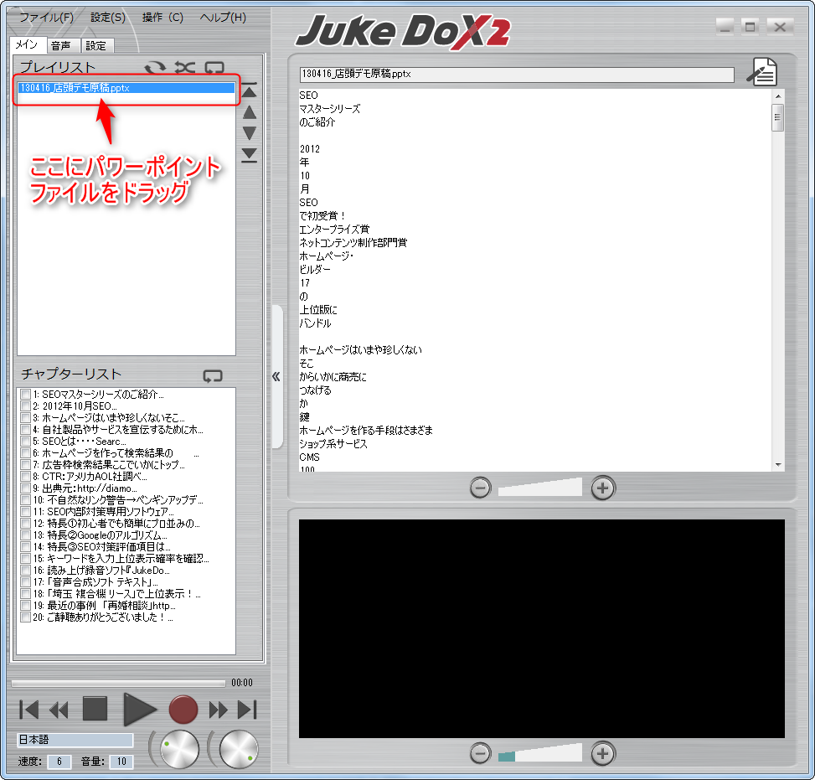Click text pane scrollbar down arrow
The width and height of the screenshot is (815, 780).
778,465
